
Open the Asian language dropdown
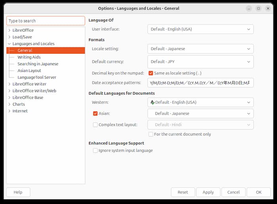[x=200, y=113]
